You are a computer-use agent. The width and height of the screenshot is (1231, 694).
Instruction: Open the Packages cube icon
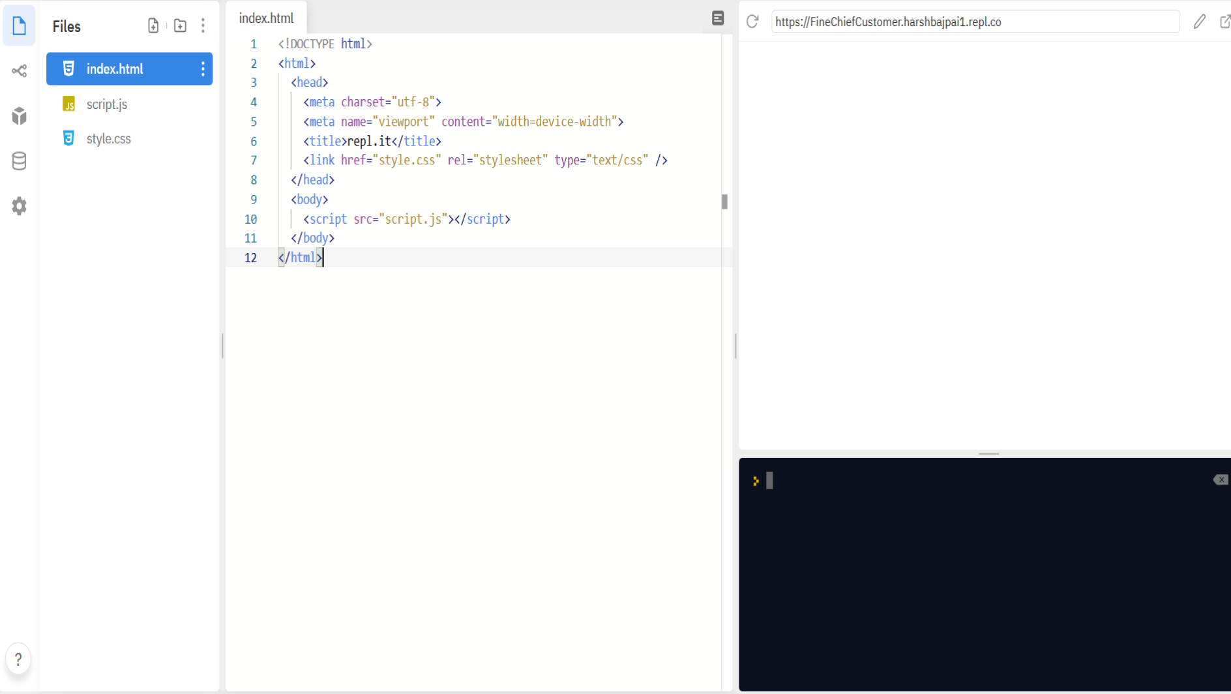pos(19,116)
